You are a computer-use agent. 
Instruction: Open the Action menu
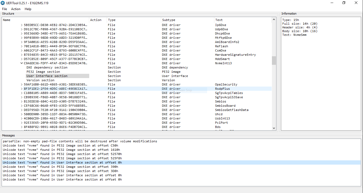(x=16, y=9)
